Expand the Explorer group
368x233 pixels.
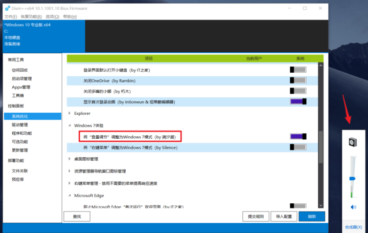pyautogui.click(x=70, y=113)
